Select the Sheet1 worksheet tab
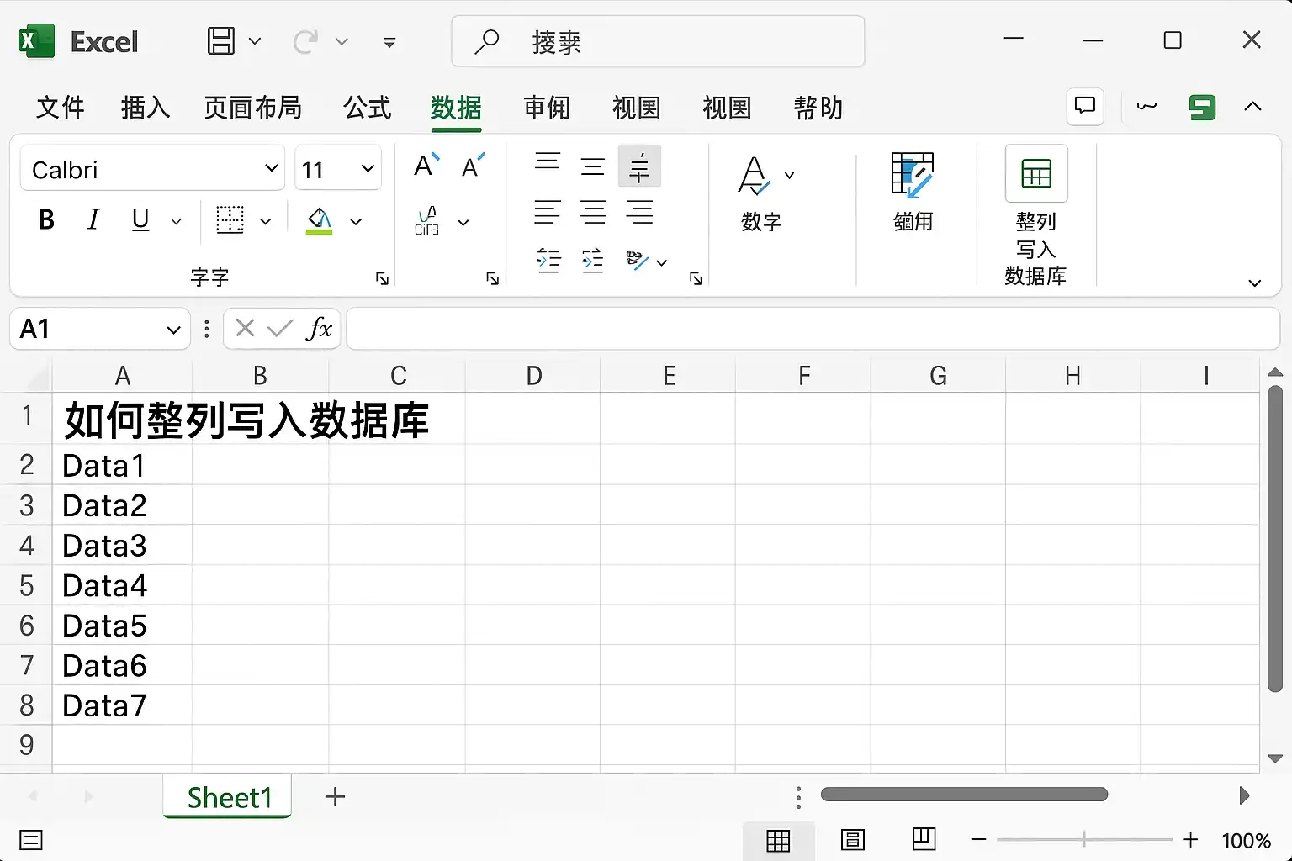 coord(228,796)
